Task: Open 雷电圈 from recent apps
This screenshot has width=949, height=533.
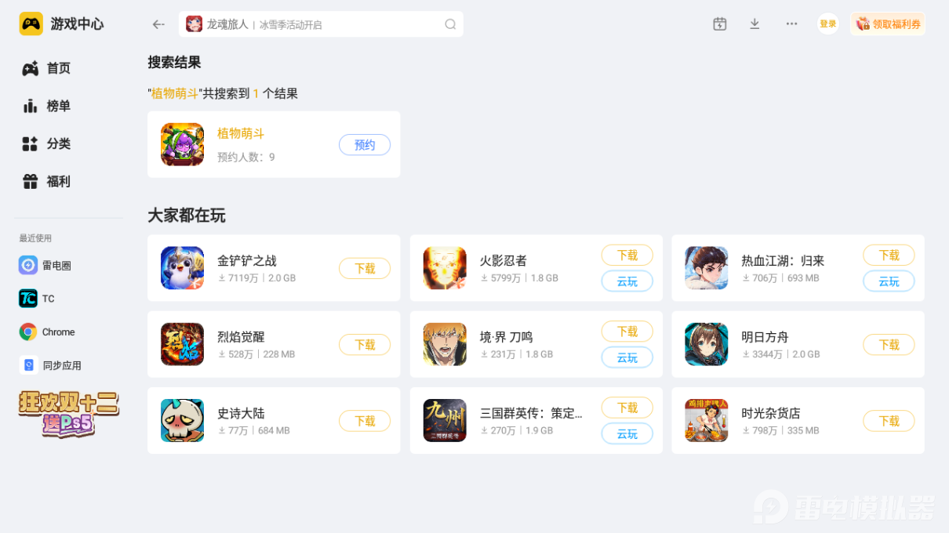Action: [x=45, y=266]
